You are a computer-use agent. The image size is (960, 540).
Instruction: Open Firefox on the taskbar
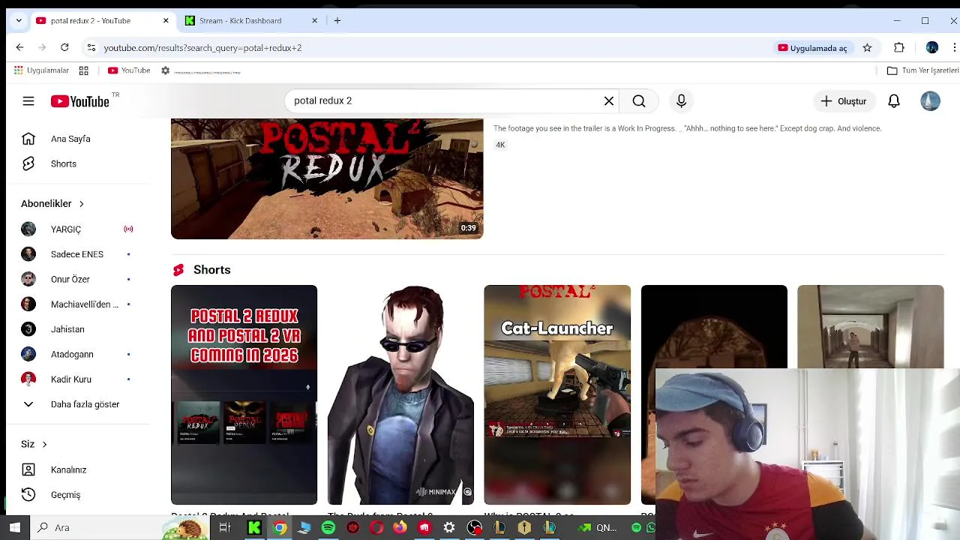pos(400,528)
